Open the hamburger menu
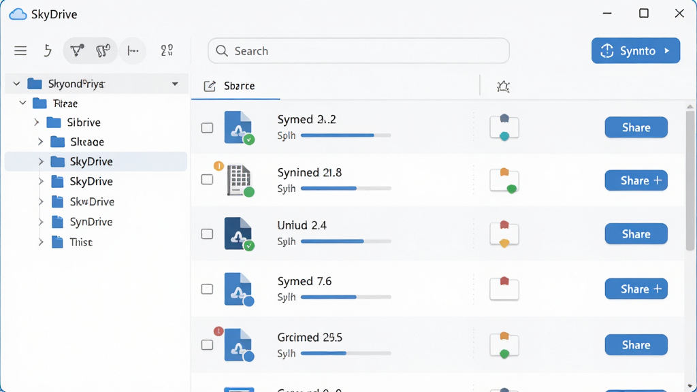The image size is (697, 392). [20, 50]
